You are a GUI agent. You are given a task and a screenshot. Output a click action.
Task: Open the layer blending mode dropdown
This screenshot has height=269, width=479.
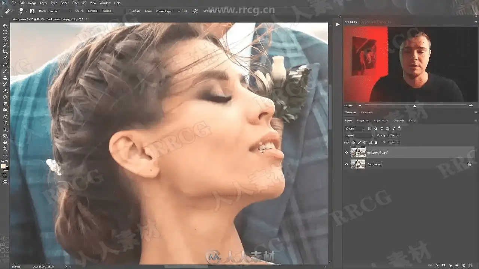[x=359, y=135]
